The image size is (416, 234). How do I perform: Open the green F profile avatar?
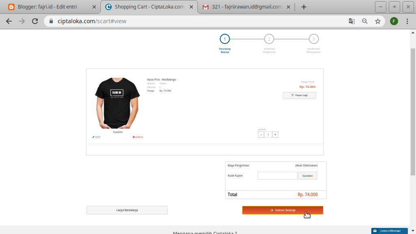(x=394, y=21)
